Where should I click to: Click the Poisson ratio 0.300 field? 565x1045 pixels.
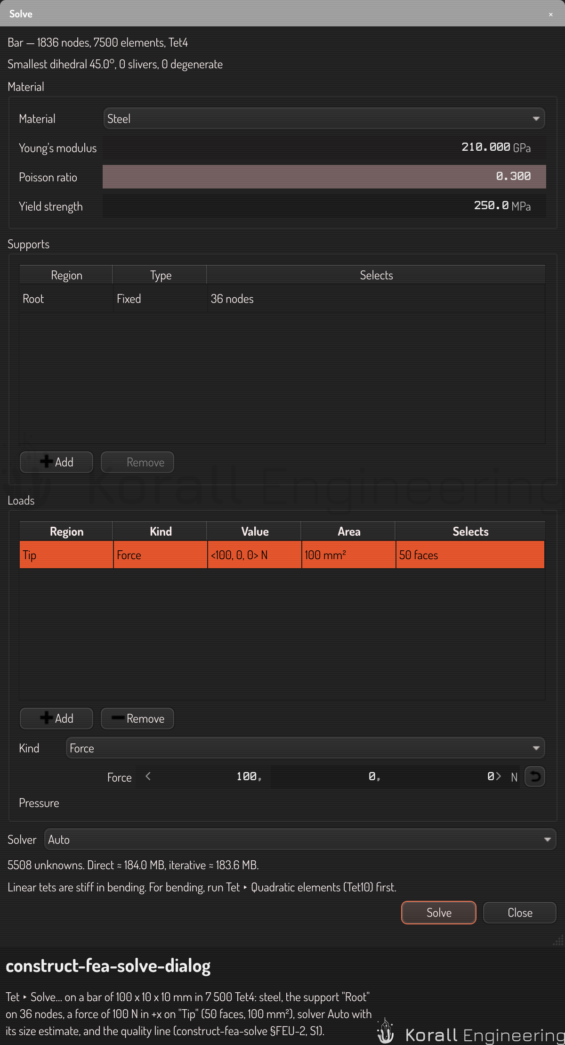(324, 177)
